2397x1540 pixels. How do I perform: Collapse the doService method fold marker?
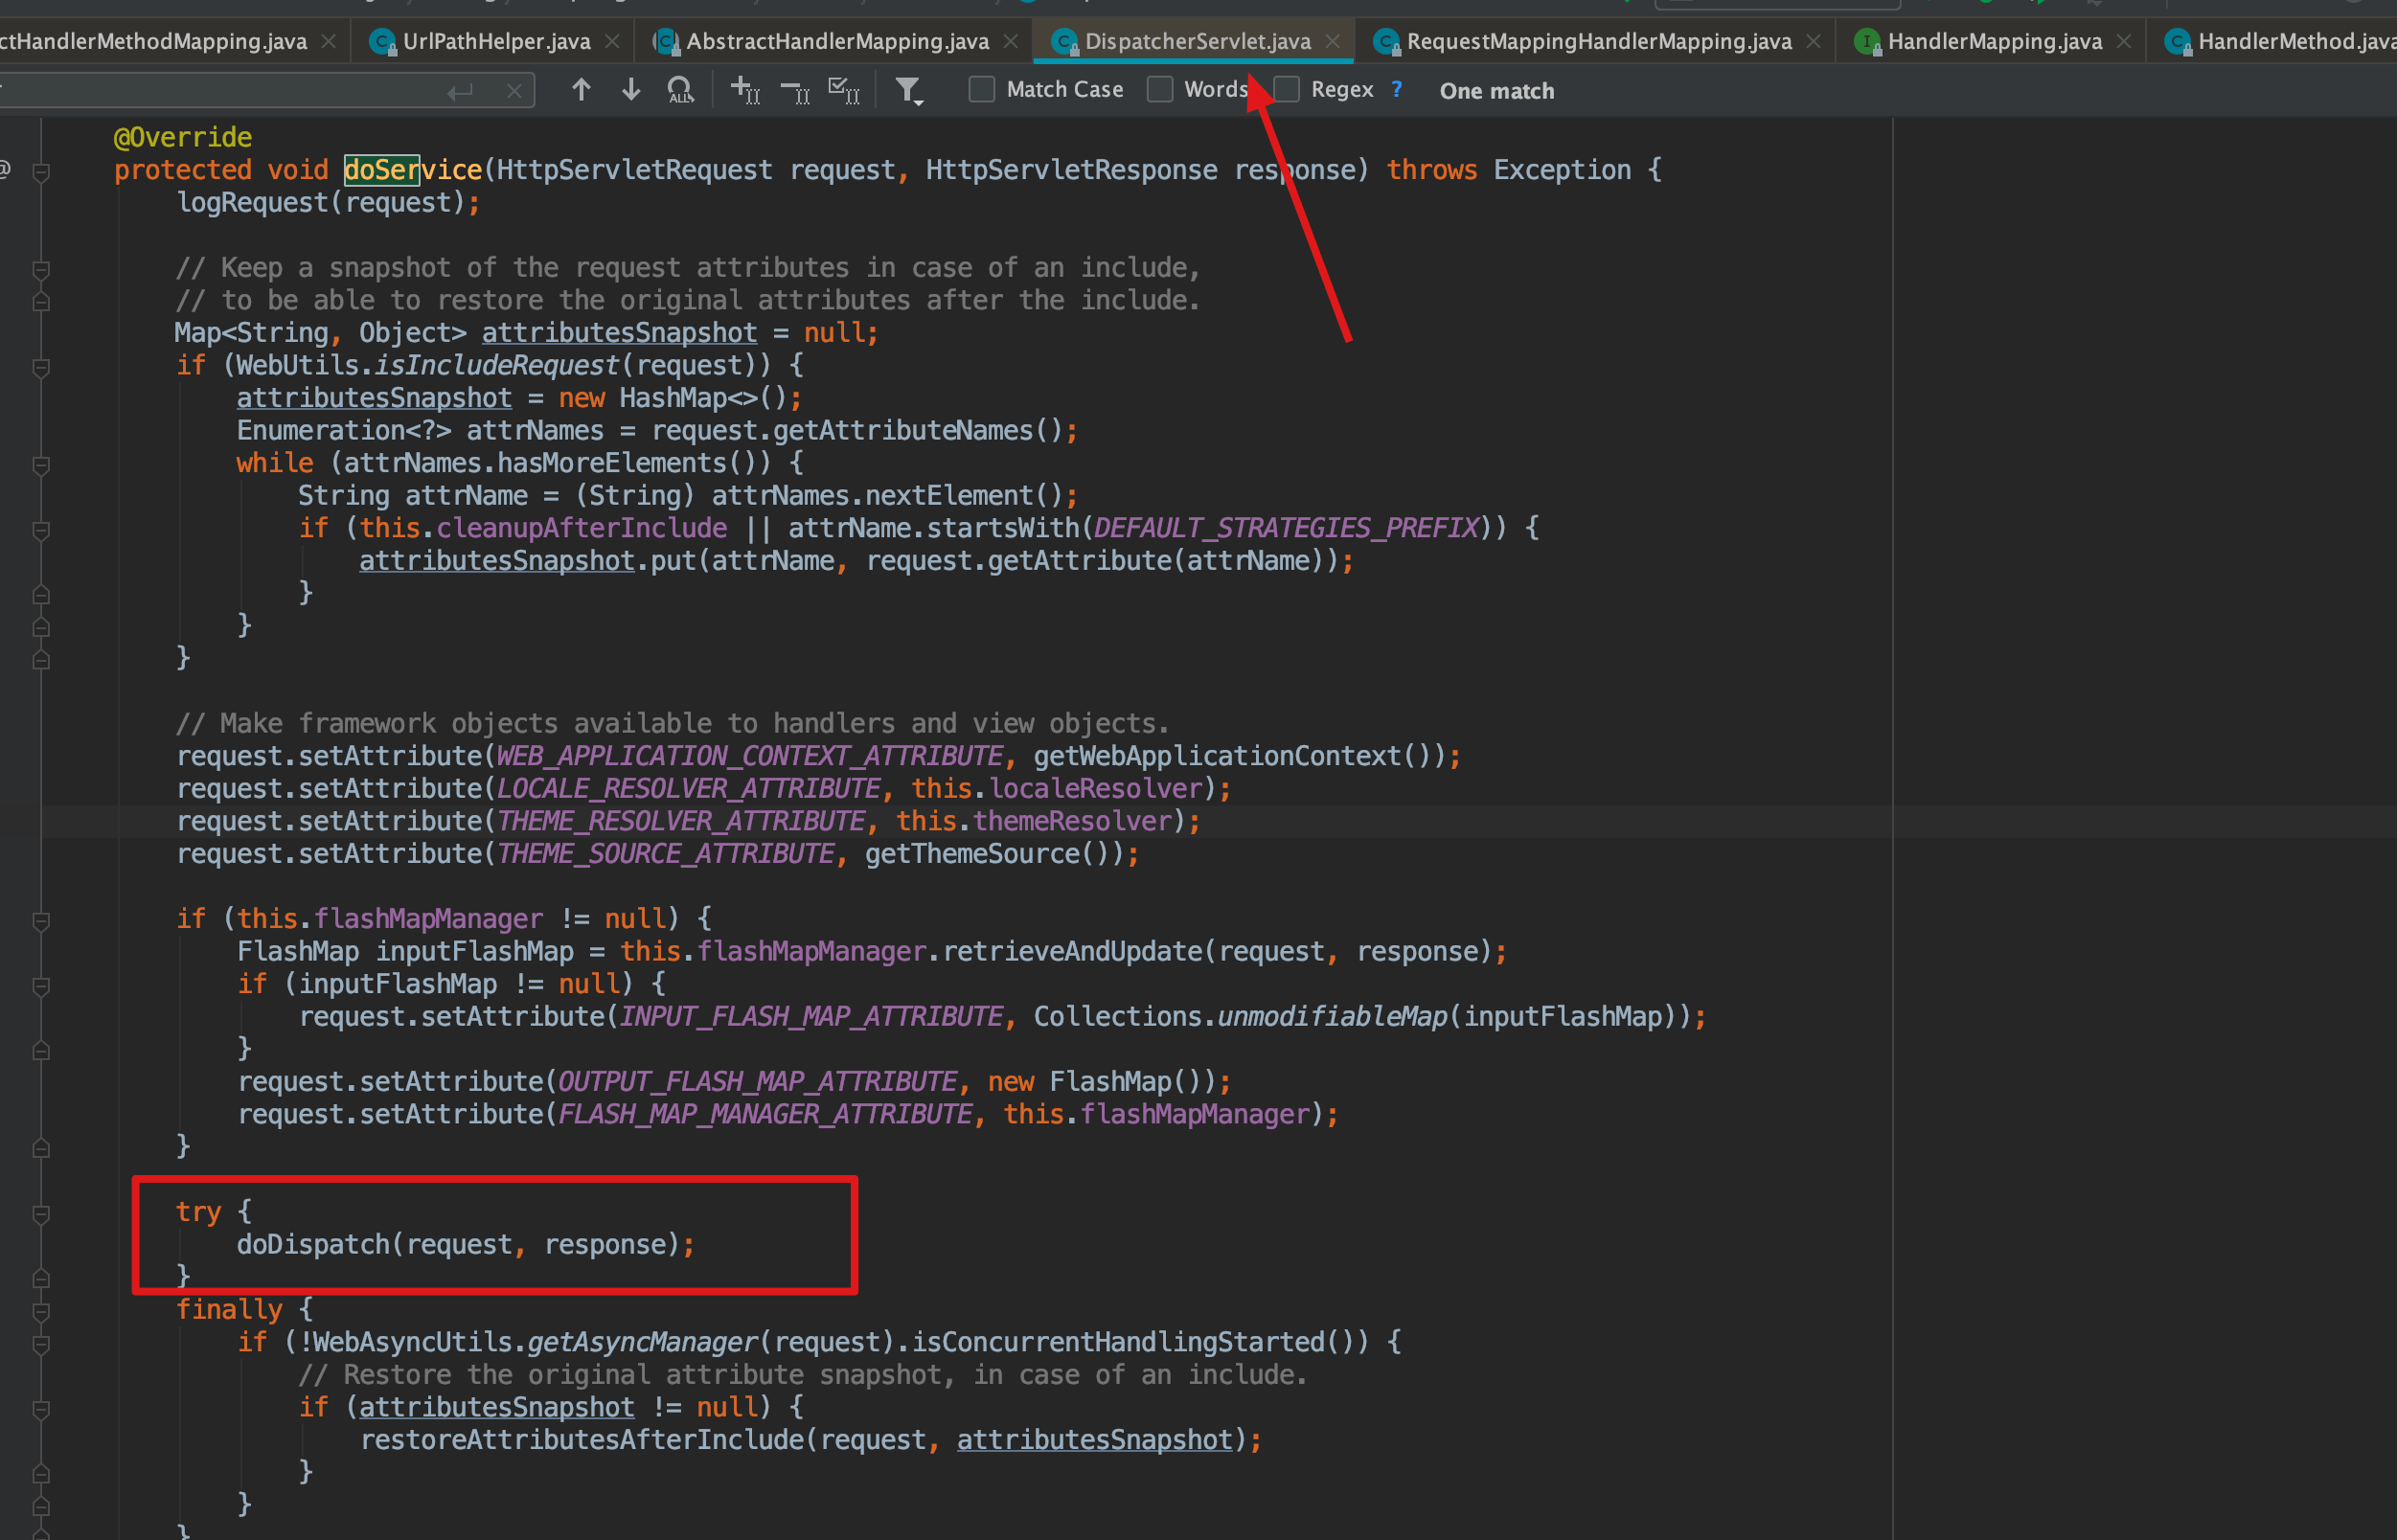(41, 172)
